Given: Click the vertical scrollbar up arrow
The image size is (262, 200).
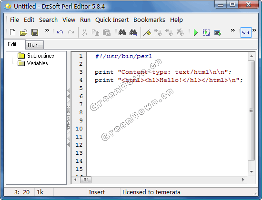Looking at the screenshot, I should (x=252, y=56).
